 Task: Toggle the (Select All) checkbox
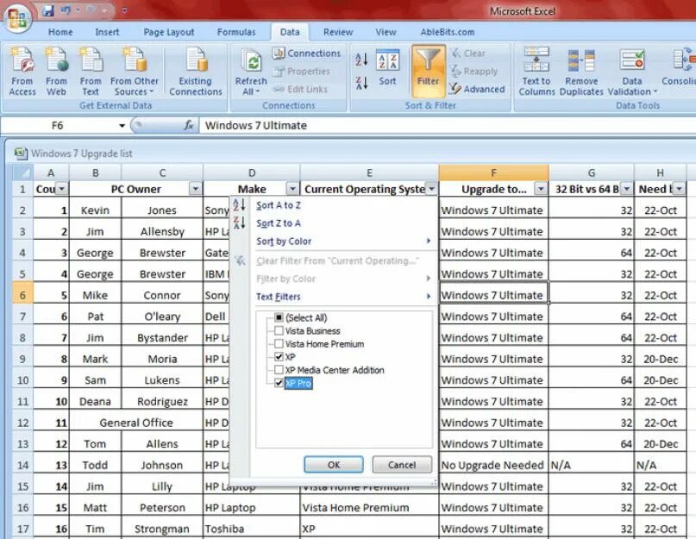[279, 317]
